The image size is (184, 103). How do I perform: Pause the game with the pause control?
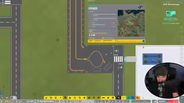[2, 101]
